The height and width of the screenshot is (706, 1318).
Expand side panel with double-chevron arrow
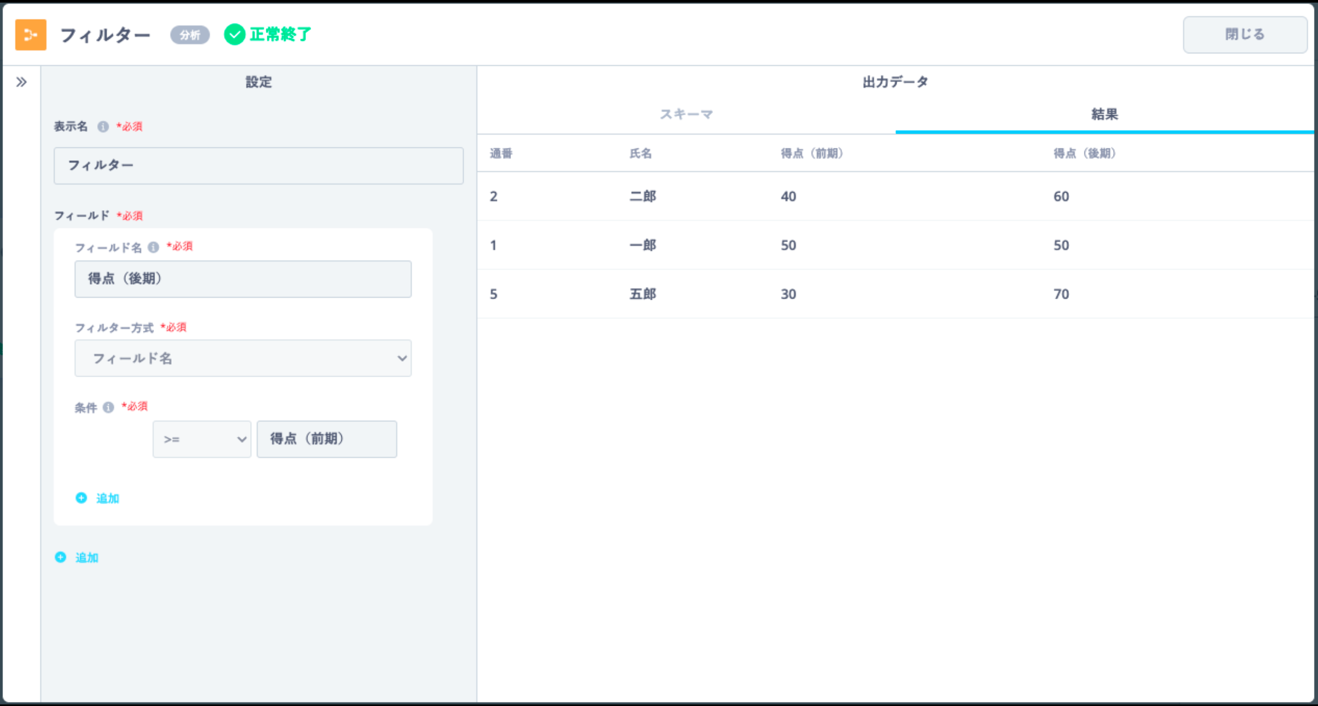pos(22,82)
